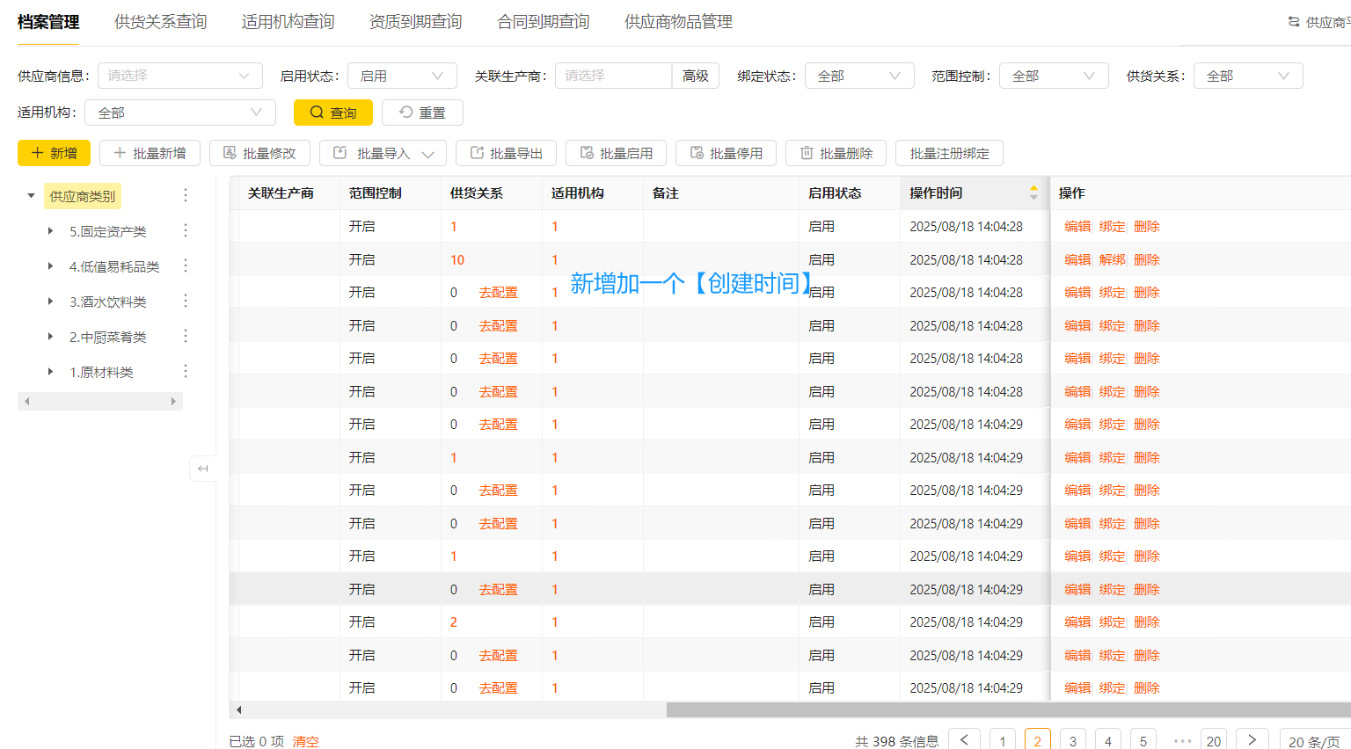Click the 批量导入 import icon
Screen dimensions: 1351x749
point(339,153)
